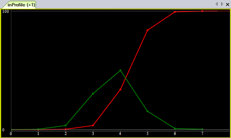Click the green curve point at x=6
Image resolution: width=231 pixels, height=138 pixels.
pyautogui.click(x=175, y=128)
